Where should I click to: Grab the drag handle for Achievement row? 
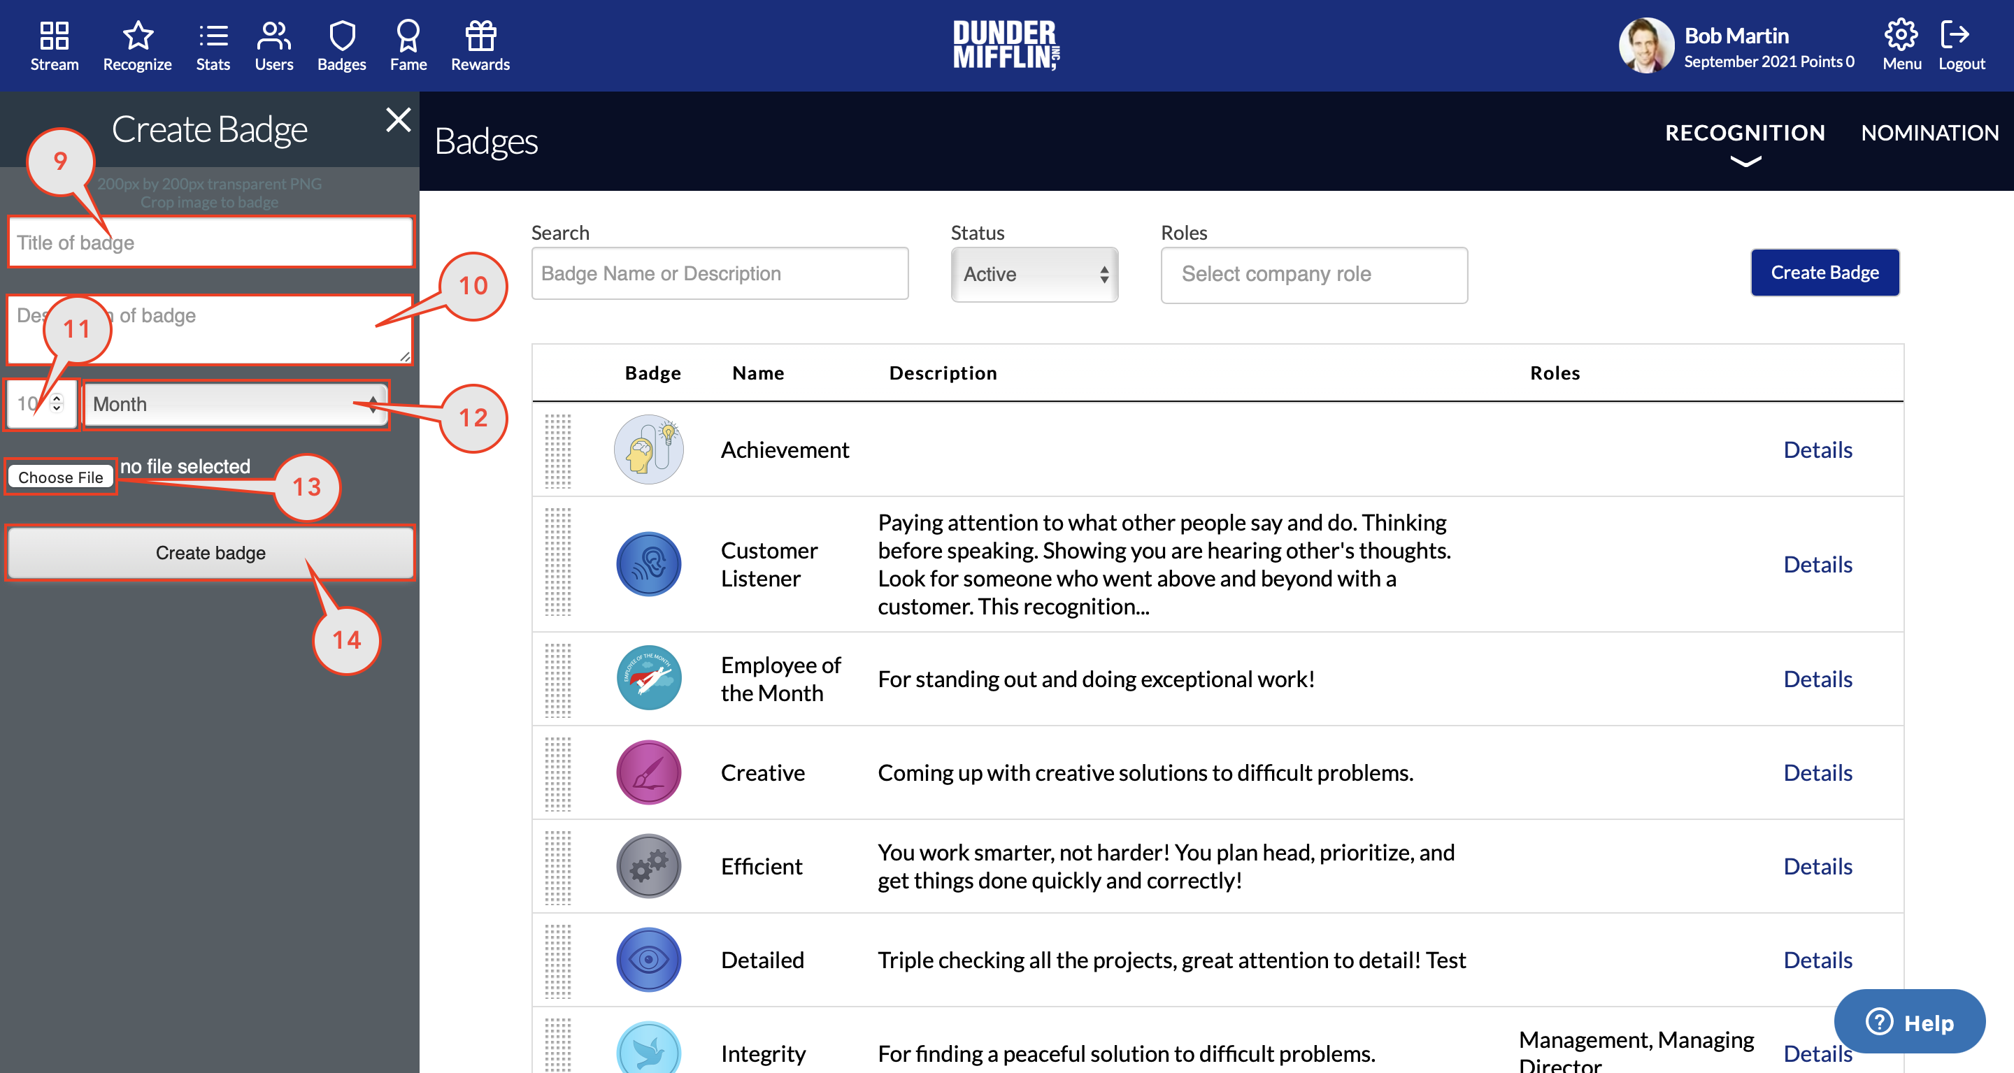557,451
